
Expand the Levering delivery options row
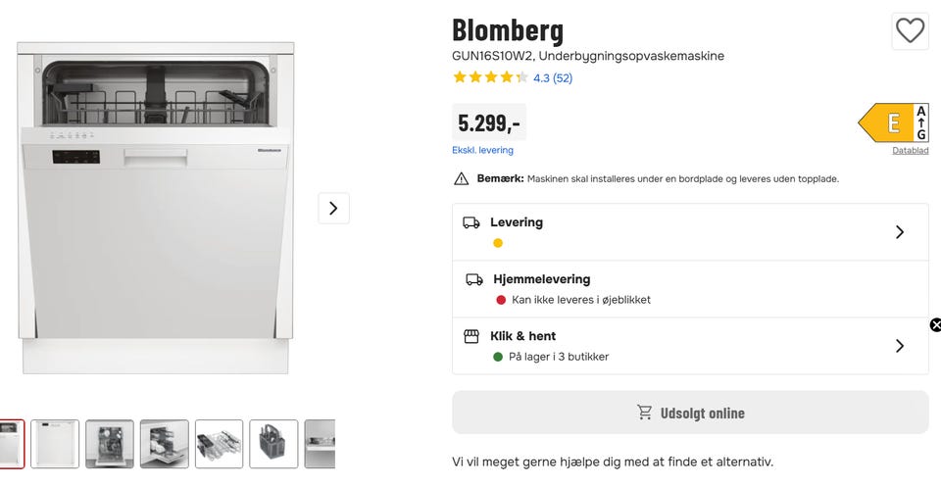(899, 232)
